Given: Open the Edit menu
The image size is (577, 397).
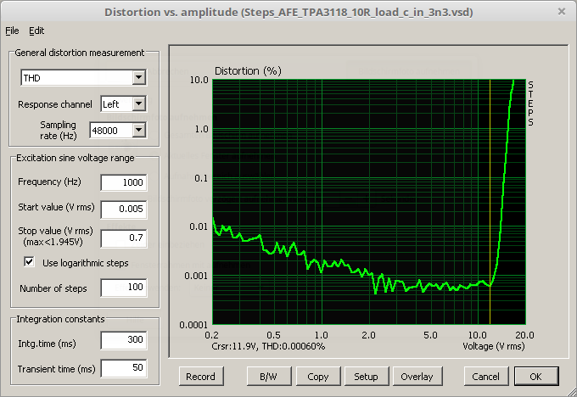Looking at the screenshot, I should pos(36,31).
